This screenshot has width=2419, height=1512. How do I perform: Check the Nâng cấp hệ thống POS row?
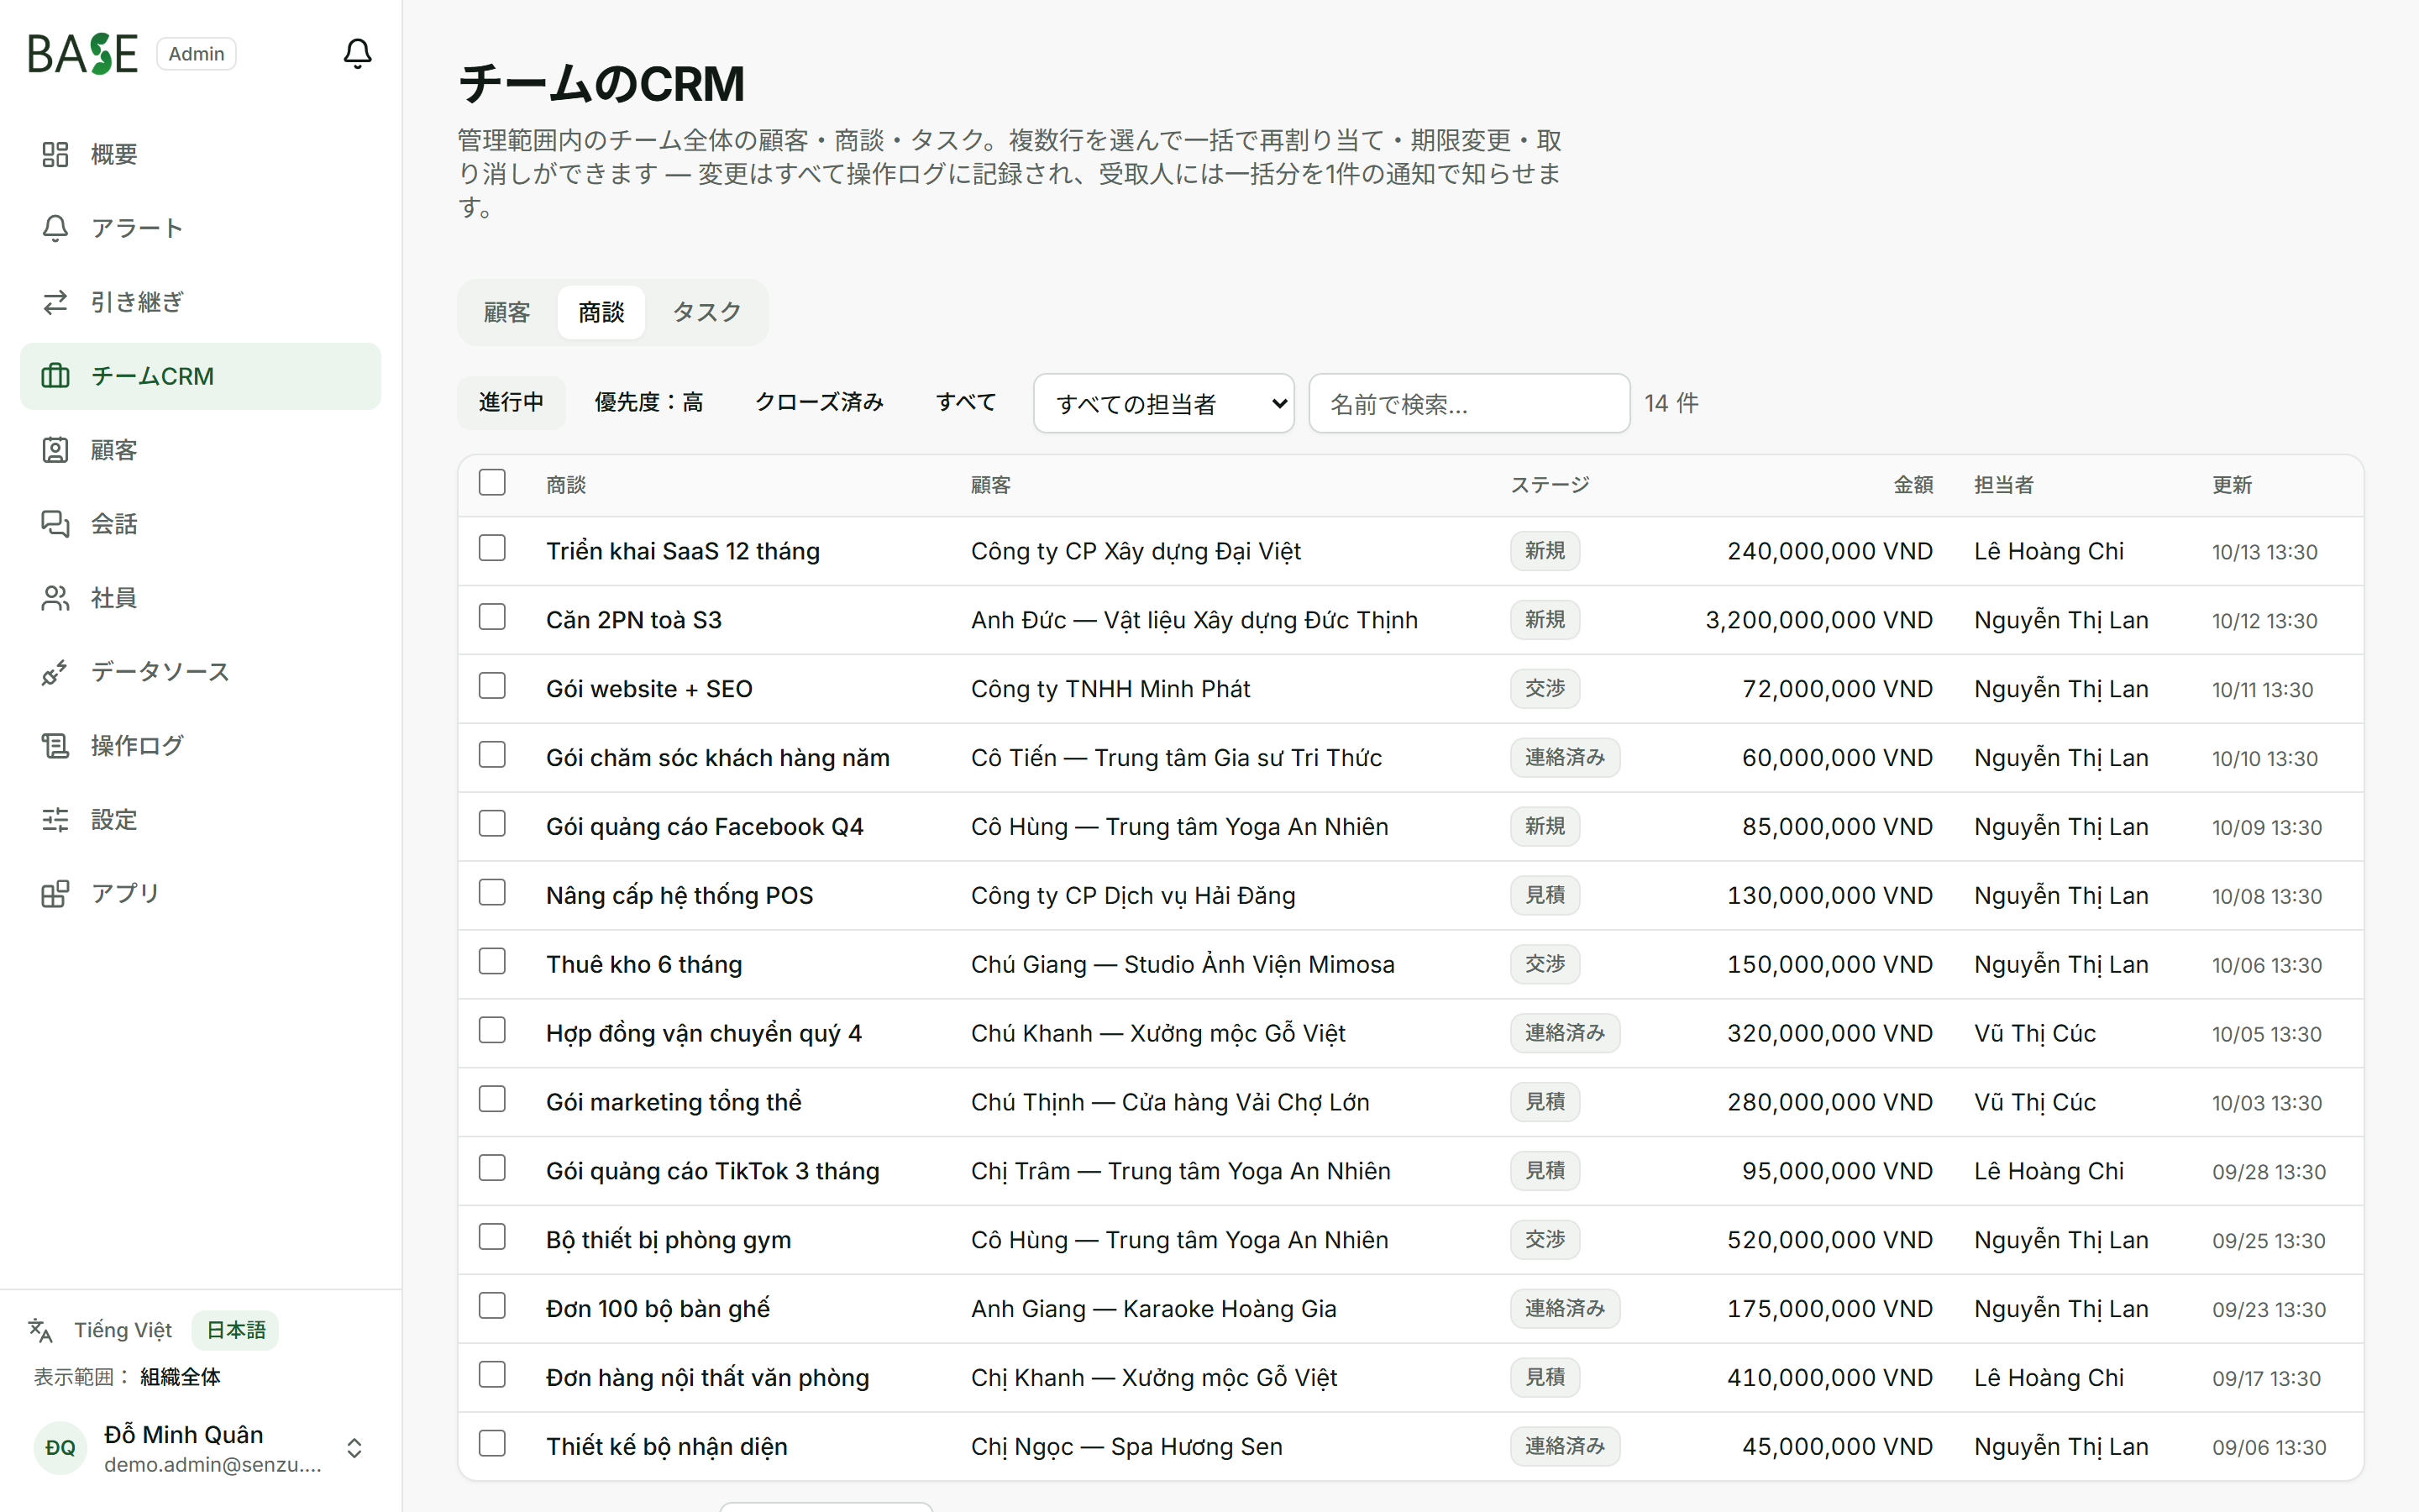(492, 892)
